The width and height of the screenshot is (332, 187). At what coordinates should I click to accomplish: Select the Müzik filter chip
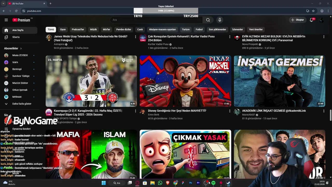coord(93,29)
